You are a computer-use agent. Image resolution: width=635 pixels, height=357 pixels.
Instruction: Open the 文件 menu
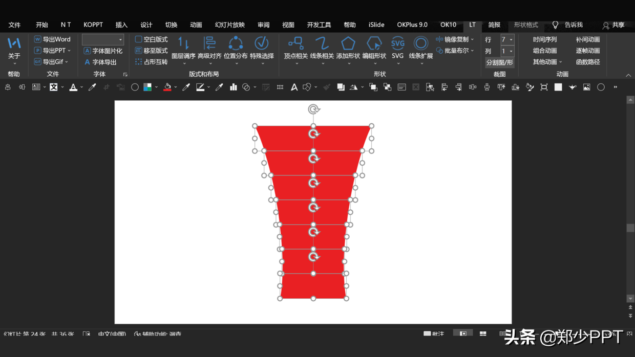pos(14,25)
